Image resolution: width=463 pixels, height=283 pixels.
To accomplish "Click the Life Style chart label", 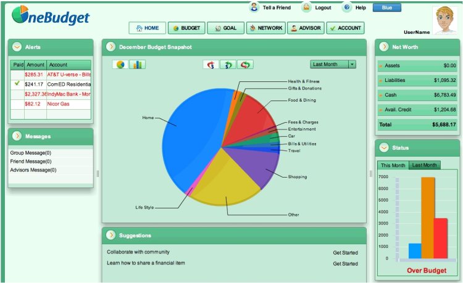I will (144, 208).
